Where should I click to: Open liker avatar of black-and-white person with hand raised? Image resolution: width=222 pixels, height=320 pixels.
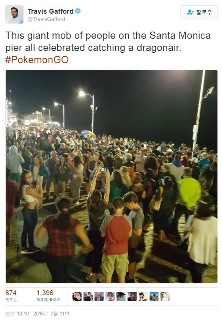click(77, 296)
